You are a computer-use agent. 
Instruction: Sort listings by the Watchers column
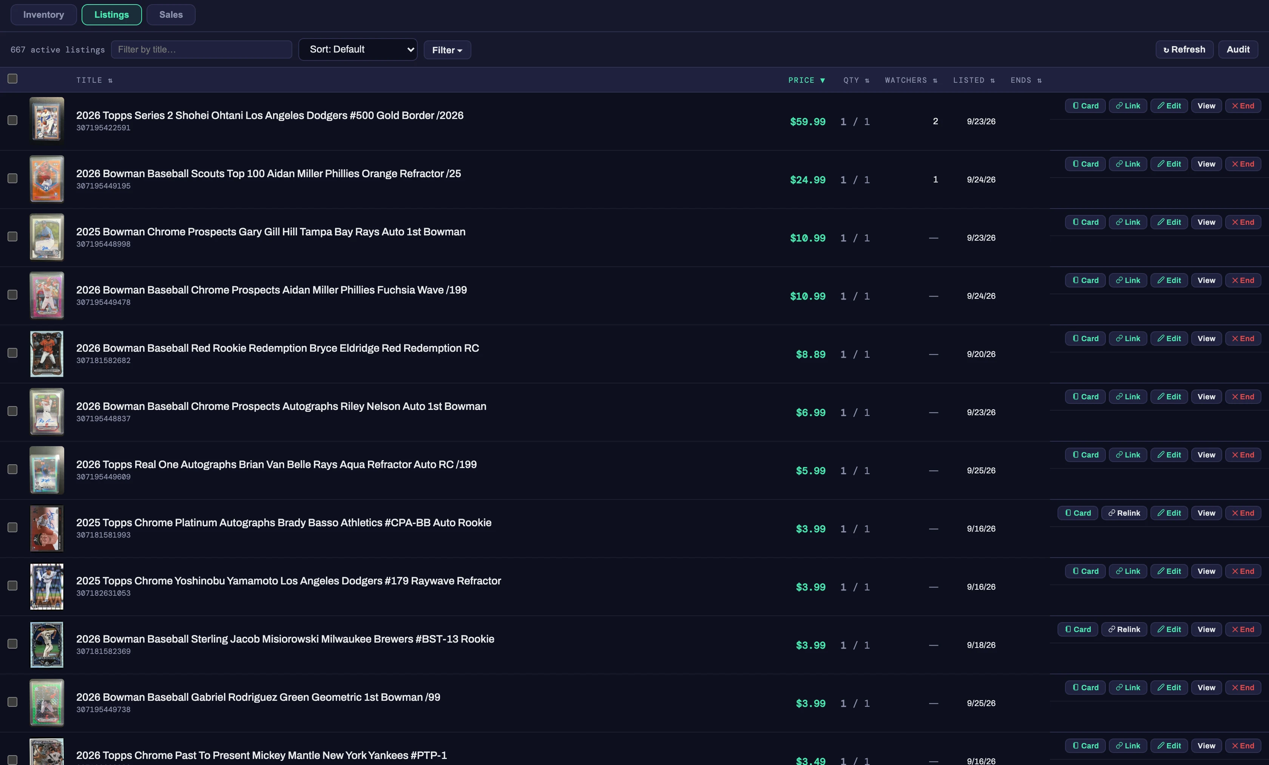coord(911,80)
